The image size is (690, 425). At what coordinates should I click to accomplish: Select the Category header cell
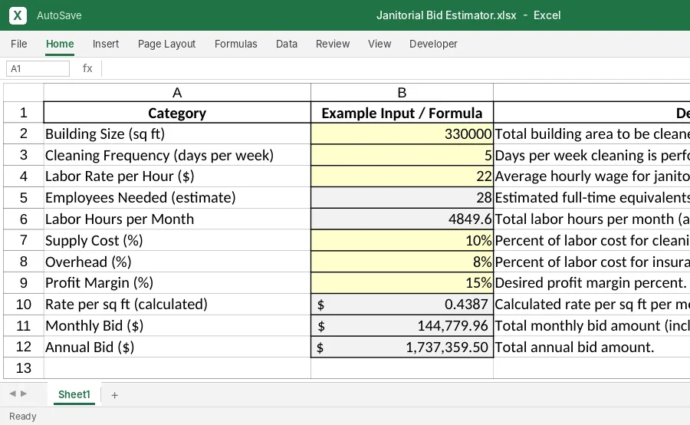coord(177,113)
